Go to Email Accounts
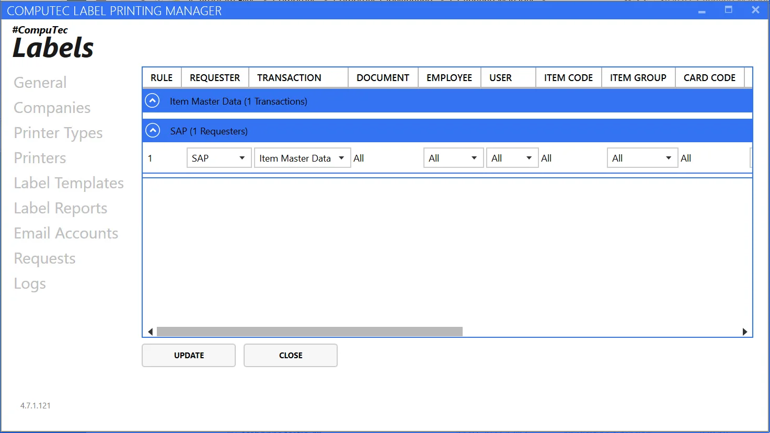Screen dimensions: 770x433 (66, 233)
